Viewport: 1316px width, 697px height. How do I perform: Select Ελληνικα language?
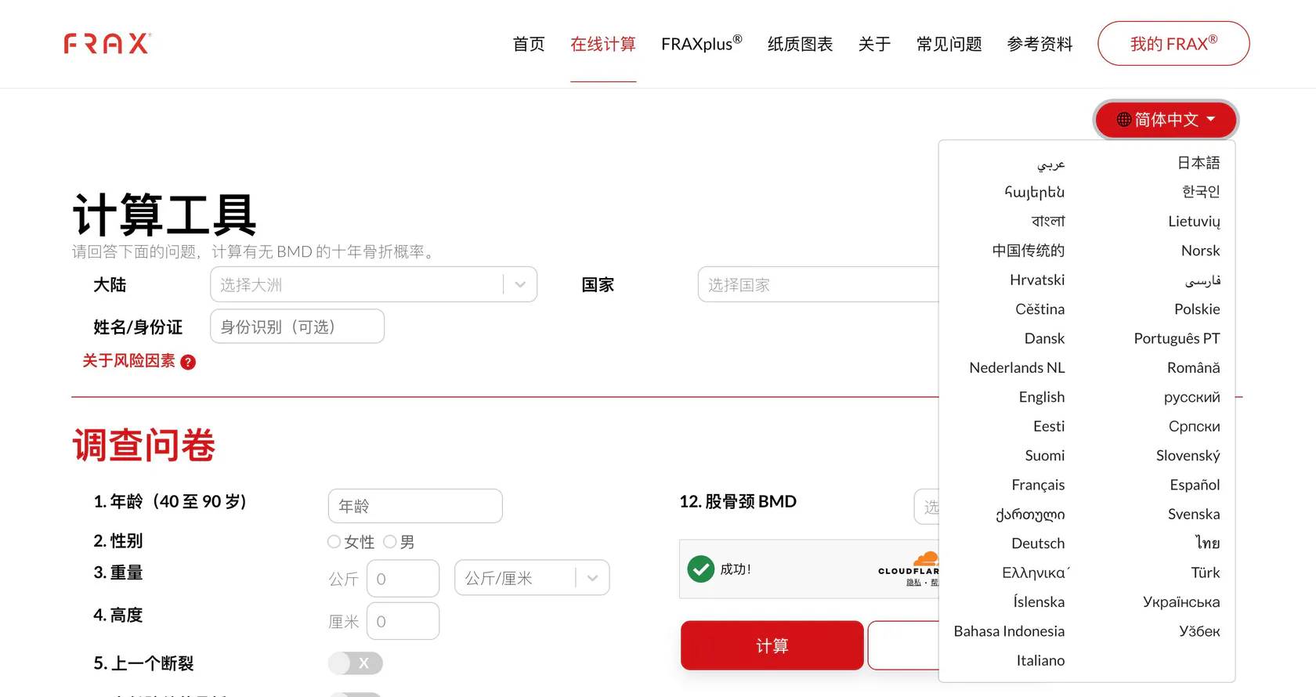point(1034,572)
